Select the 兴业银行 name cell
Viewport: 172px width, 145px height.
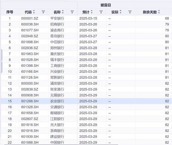pyautogui.click(x=57, y=72)
